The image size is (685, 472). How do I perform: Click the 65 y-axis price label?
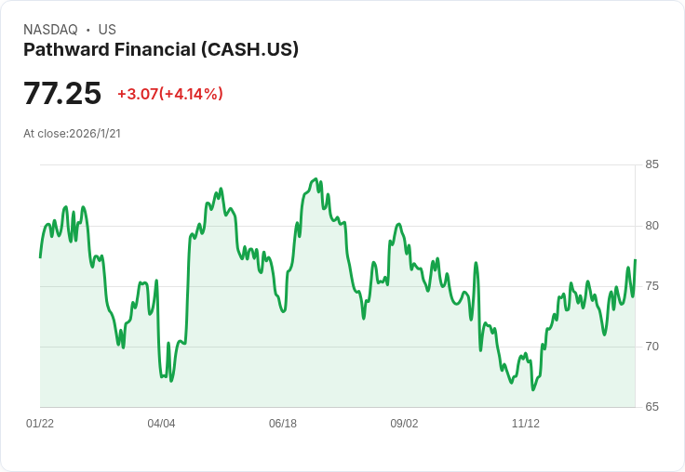(x=651, y=407)
